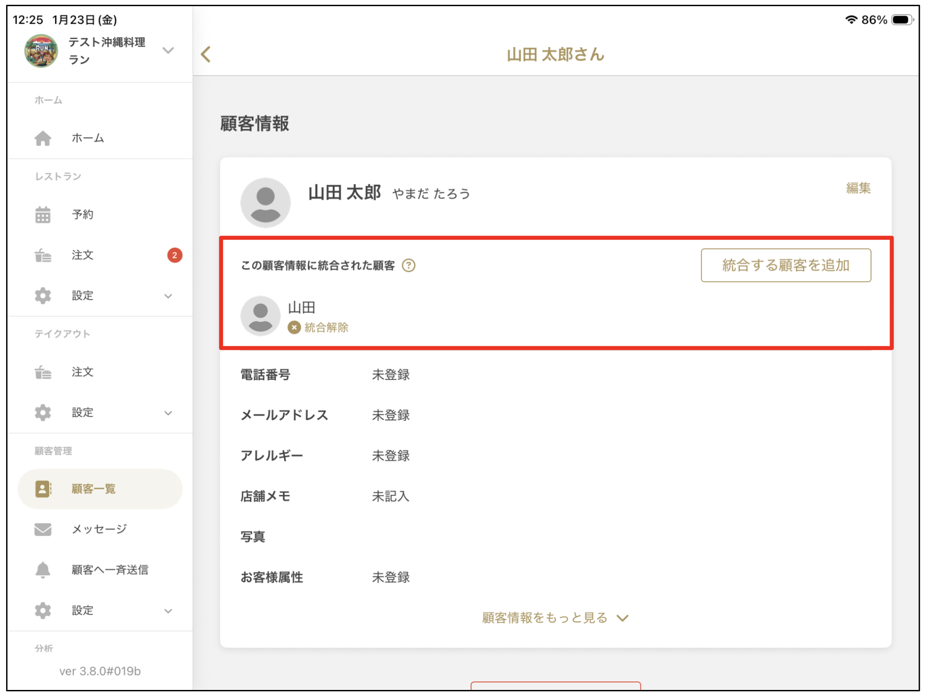Click the restaurant orders icon with red badge
Viewport: 926px width, 697px height.
pyautogui.click(x=43, y=255)
